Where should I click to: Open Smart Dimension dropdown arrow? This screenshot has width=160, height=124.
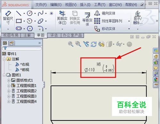(x=8, y=29)
